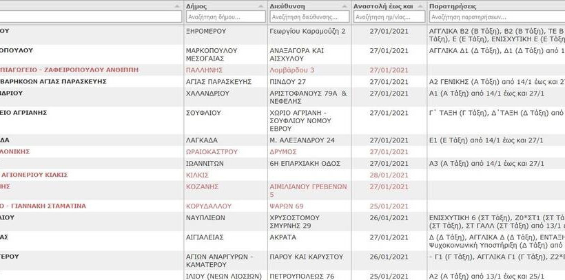Open the ΖΑΦΕΙΡΟΠΟΥΛΟΥ ΑΝΘΙΠΠΗ school entry

tap(69, 70)
